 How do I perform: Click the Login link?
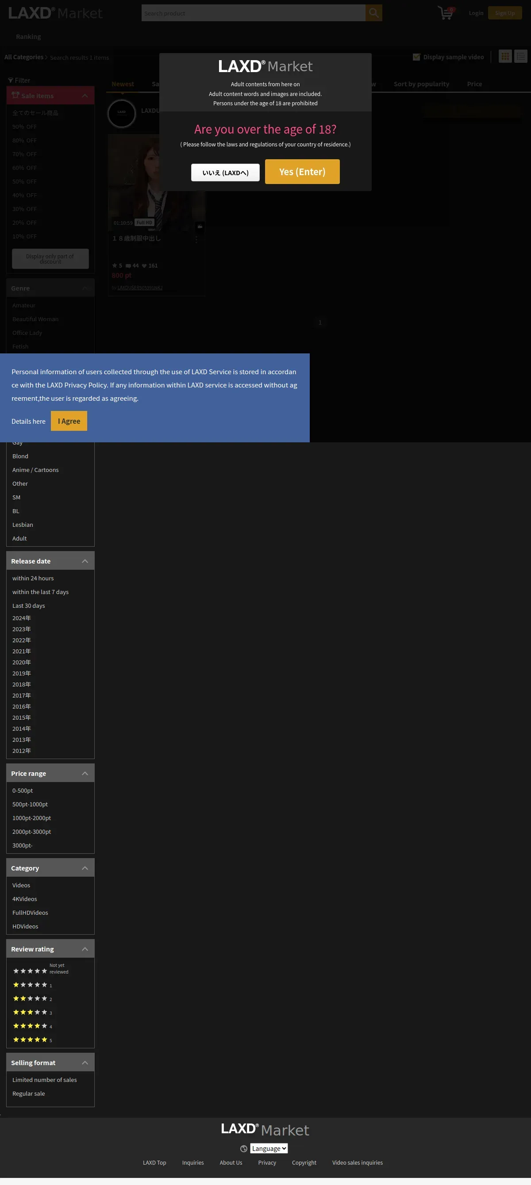point(476,13)
